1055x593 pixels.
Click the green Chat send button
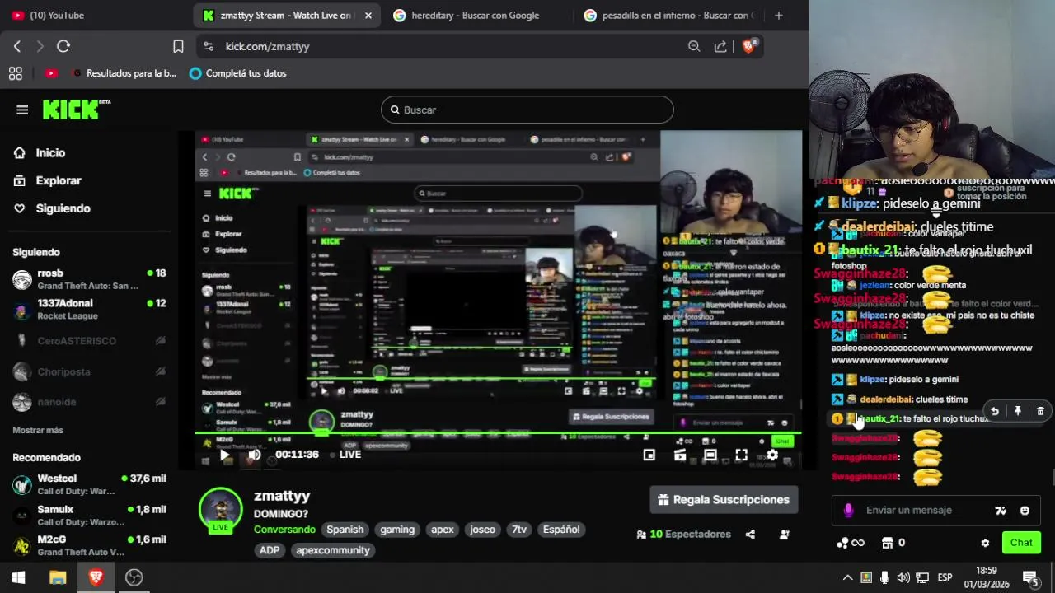(x=1021, y=543)
